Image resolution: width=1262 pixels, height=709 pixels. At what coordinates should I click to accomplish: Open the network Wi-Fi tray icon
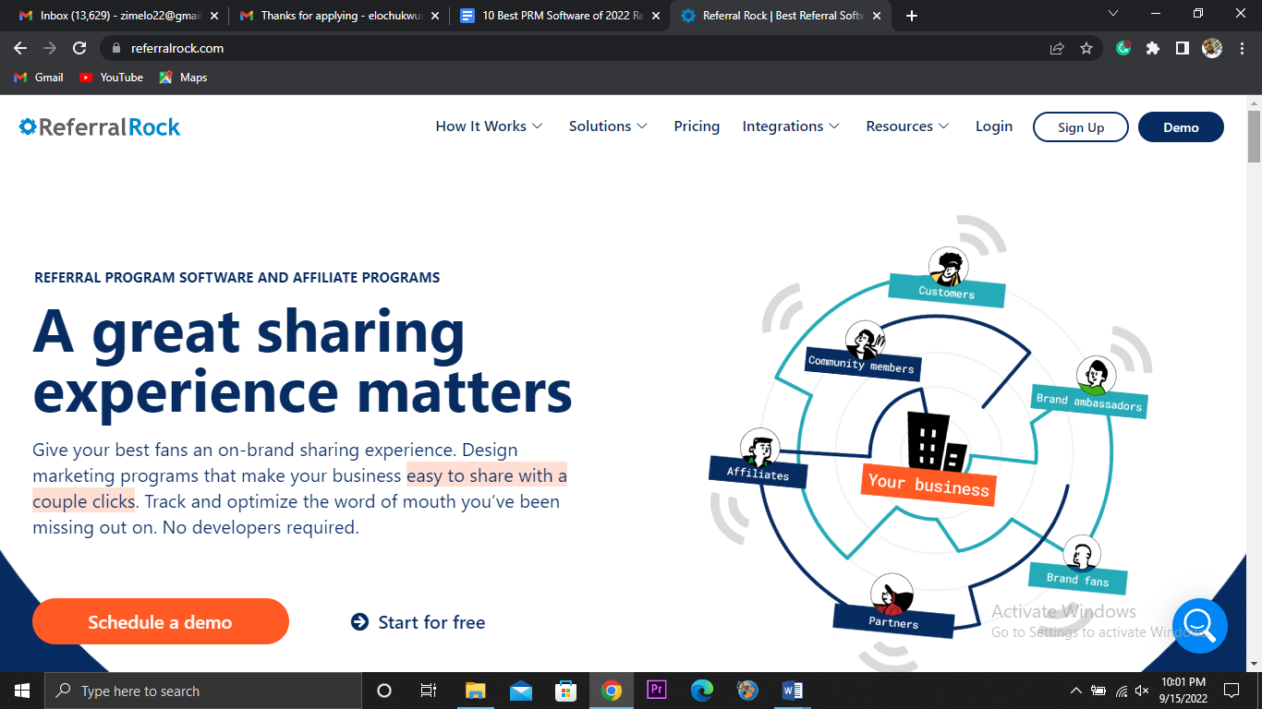(1122, 691)
